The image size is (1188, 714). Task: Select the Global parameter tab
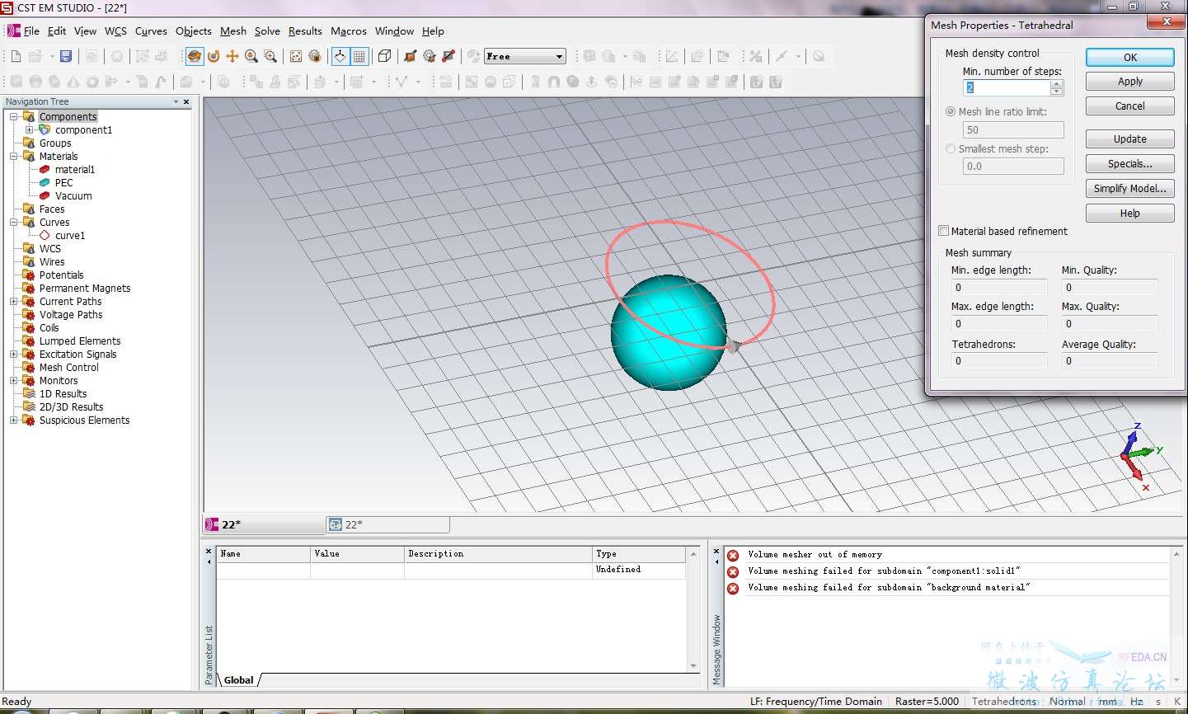238,680
